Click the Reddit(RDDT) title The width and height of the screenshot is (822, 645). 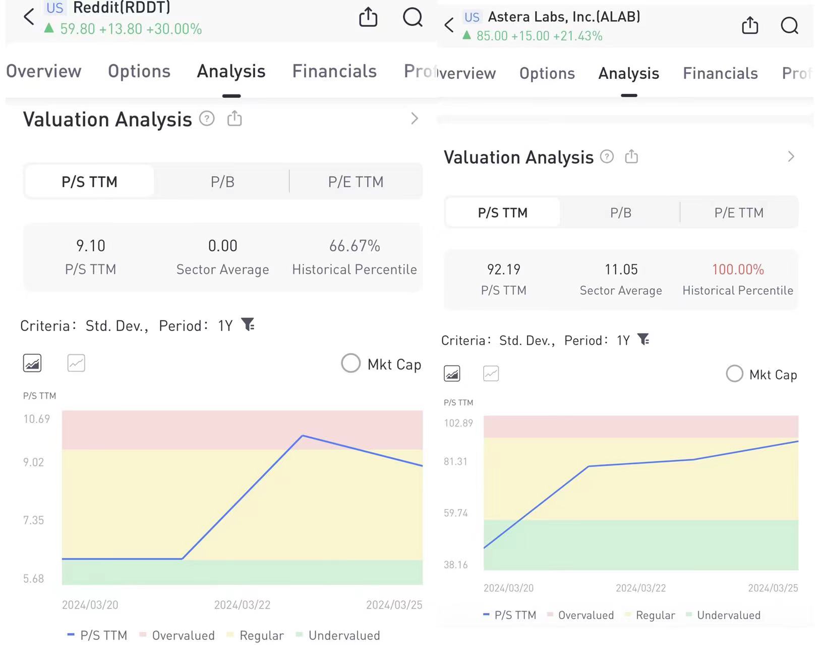[122, 8]
